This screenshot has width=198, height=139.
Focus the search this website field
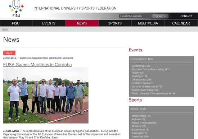click(135, 16)
